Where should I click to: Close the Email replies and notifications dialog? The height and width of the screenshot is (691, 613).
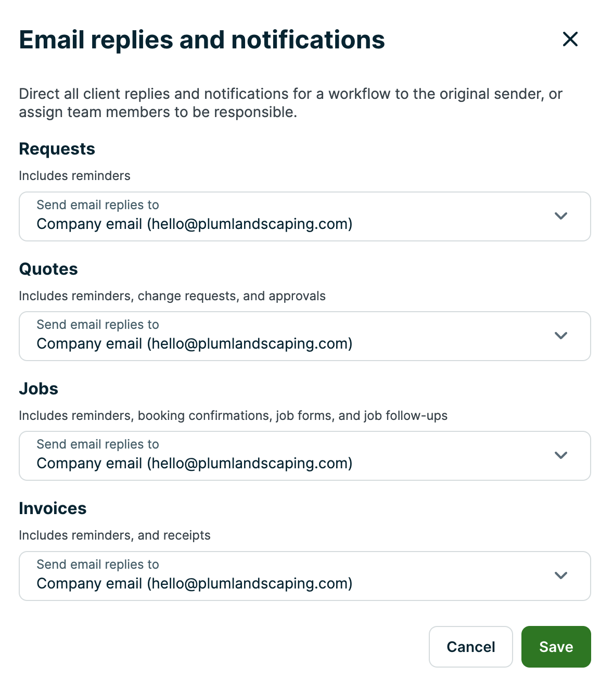570,39
